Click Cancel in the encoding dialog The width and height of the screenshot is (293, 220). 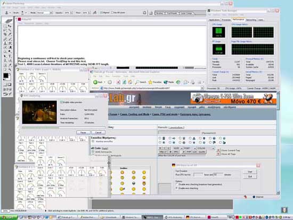click(99, 133)
